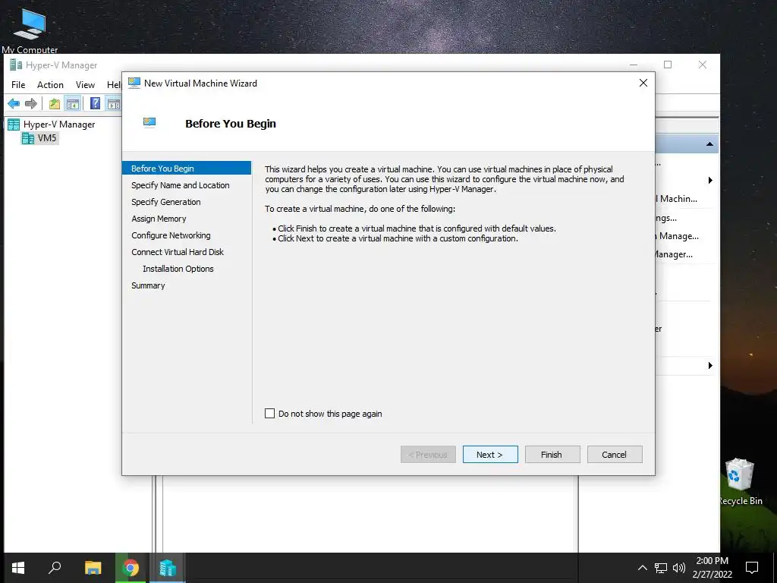Expand the upper Actions pane submenu arrow

(x=710, y=180)
